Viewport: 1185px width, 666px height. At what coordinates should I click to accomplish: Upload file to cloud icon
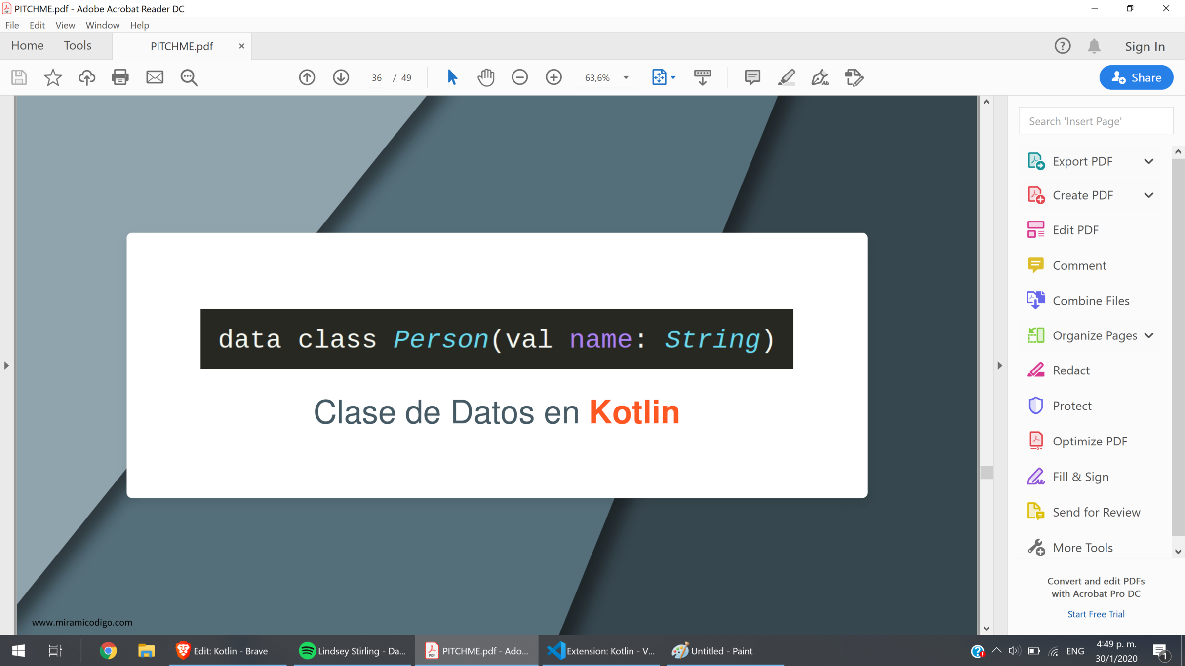pos(87,77)
